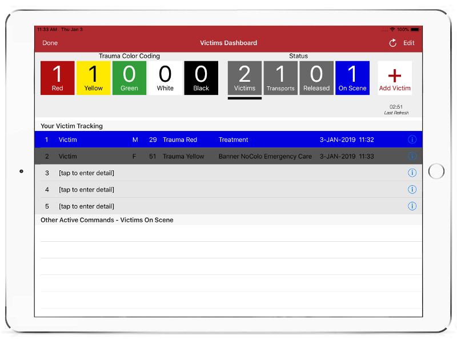This screenshot has width=457, height=343.
Task: Open info icon for victim row 1
Action: point(412,139)
